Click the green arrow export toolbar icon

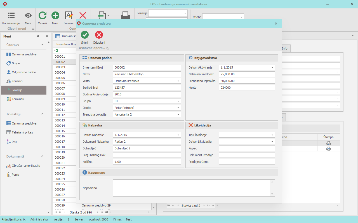pyautogui.click(x=102, y=15)
